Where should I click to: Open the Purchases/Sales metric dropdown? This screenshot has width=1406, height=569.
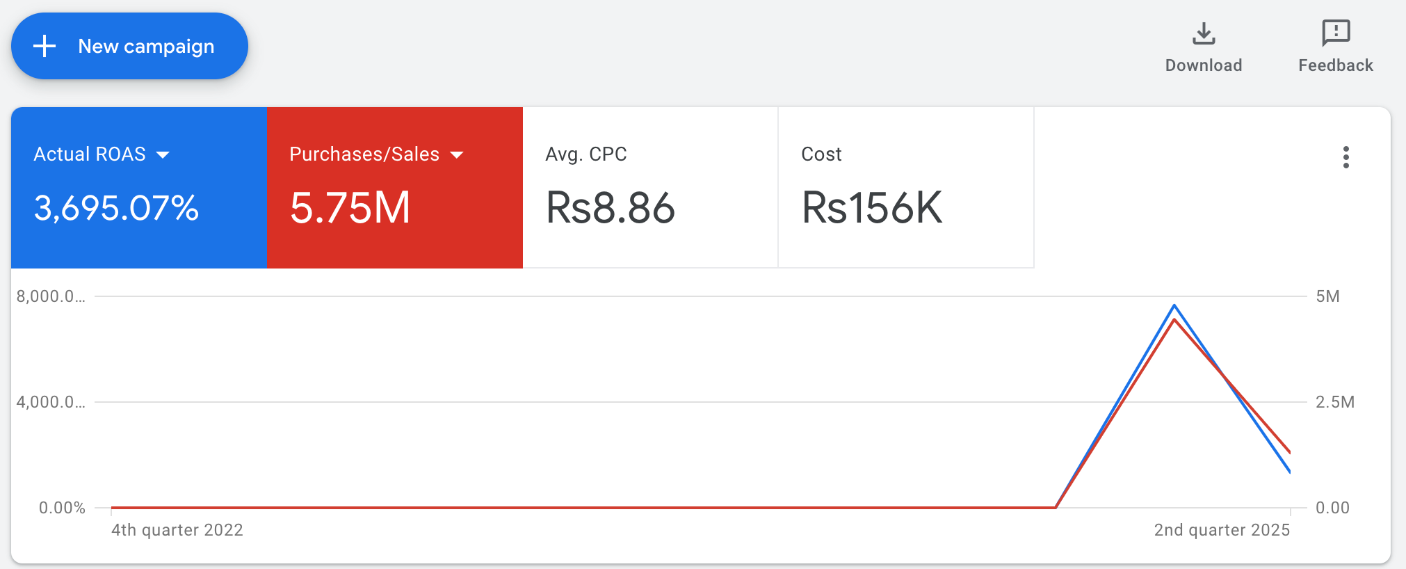[x=458, y=155]
